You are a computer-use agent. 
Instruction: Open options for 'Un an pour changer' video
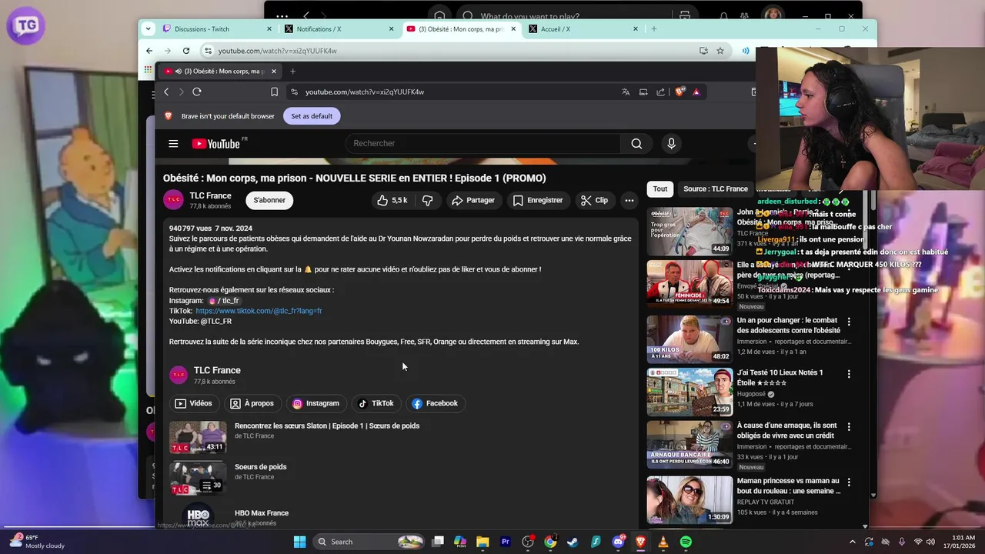(850, 322)
